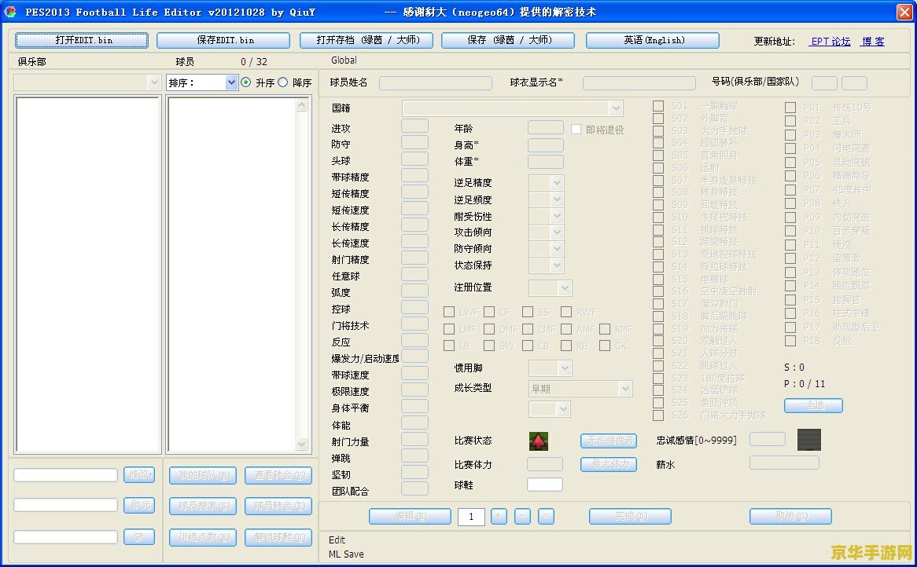The image size is (917, 567).
Task: Toggle the P10 playstyle checkbox
Action: (x=790, y=231)
